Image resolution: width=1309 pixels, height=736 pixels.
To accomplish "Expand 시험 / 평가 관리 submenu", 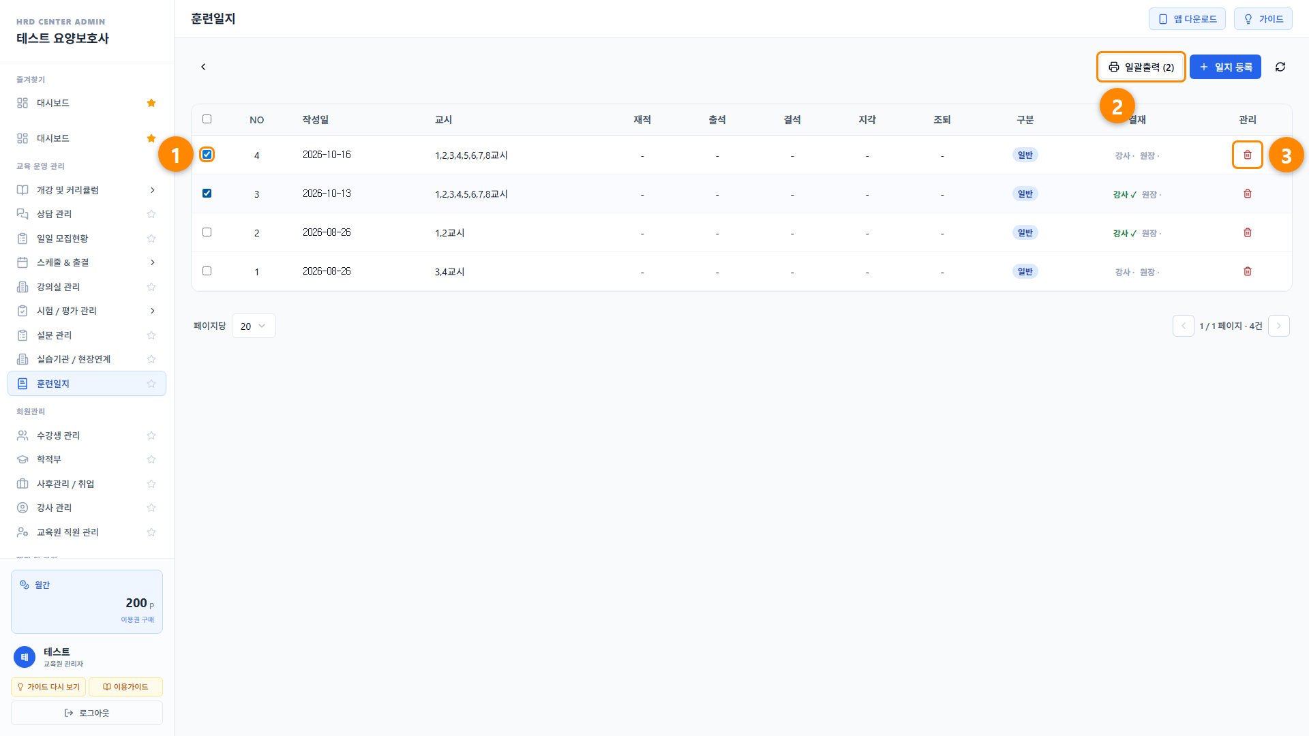I will pyautogui.click(x=87, y=311).
